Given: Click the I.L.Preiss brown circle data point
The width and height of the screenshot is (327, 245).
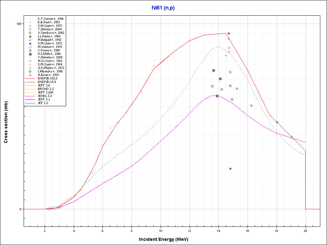Looking at the screenshot, I should [x=230, y=169].
